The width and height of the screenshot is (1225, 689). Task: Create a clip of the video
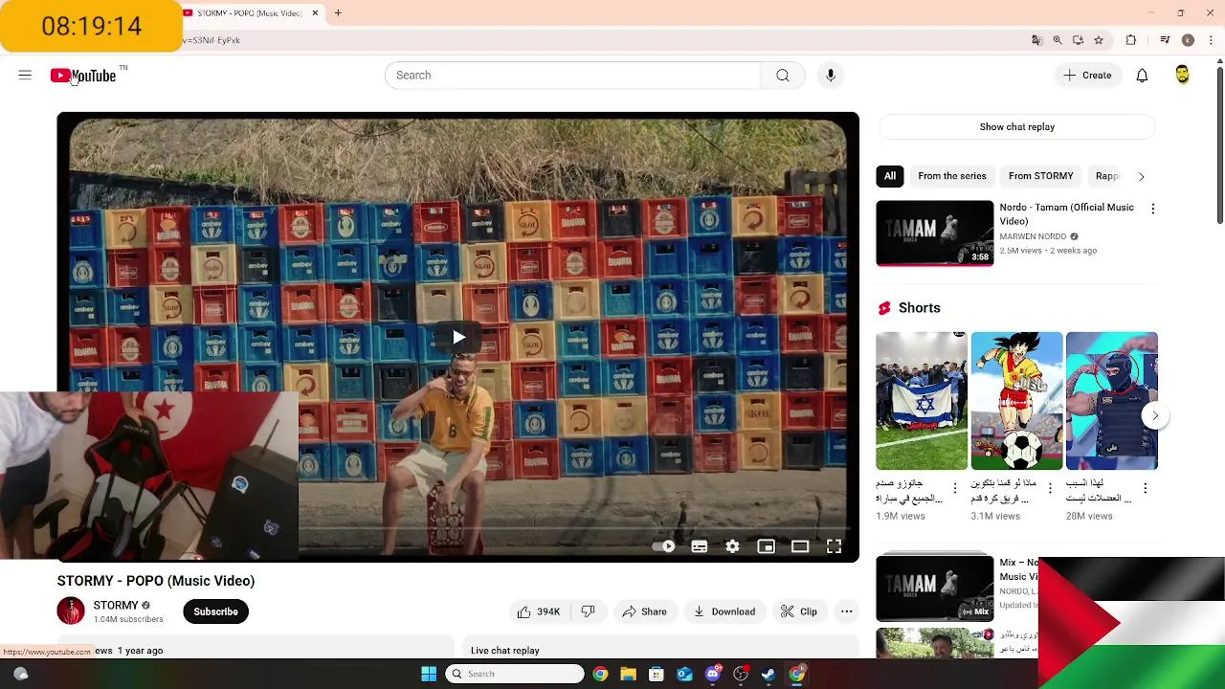coord(799,611)
